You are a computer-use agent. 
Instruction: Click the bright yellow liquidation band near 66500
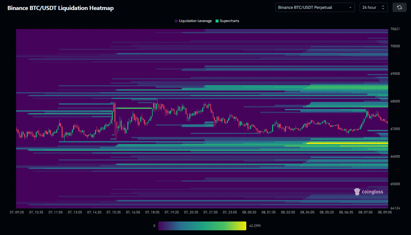click(347, 143)
